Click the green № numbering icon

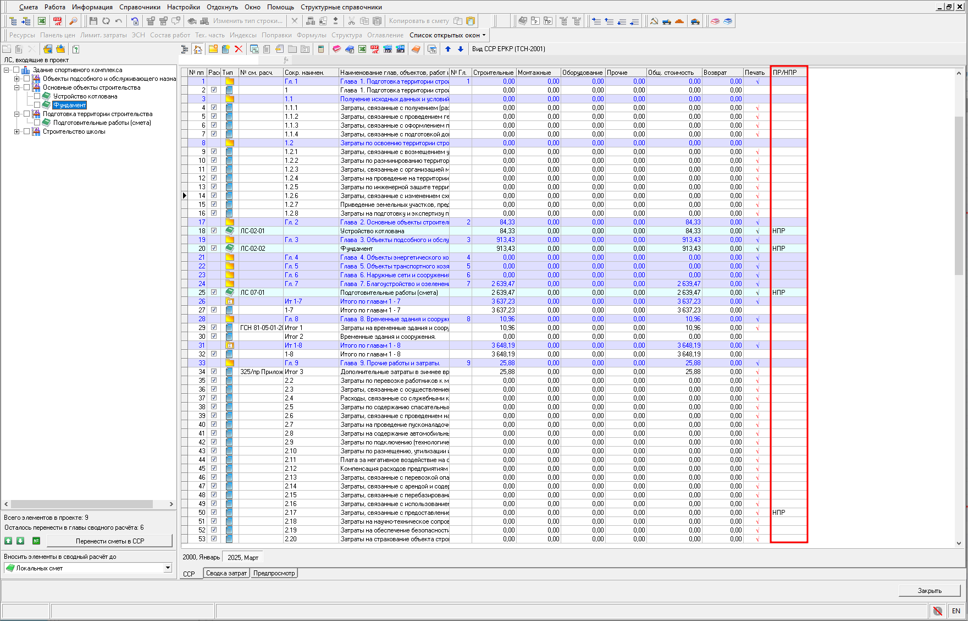tap(36, 541)
